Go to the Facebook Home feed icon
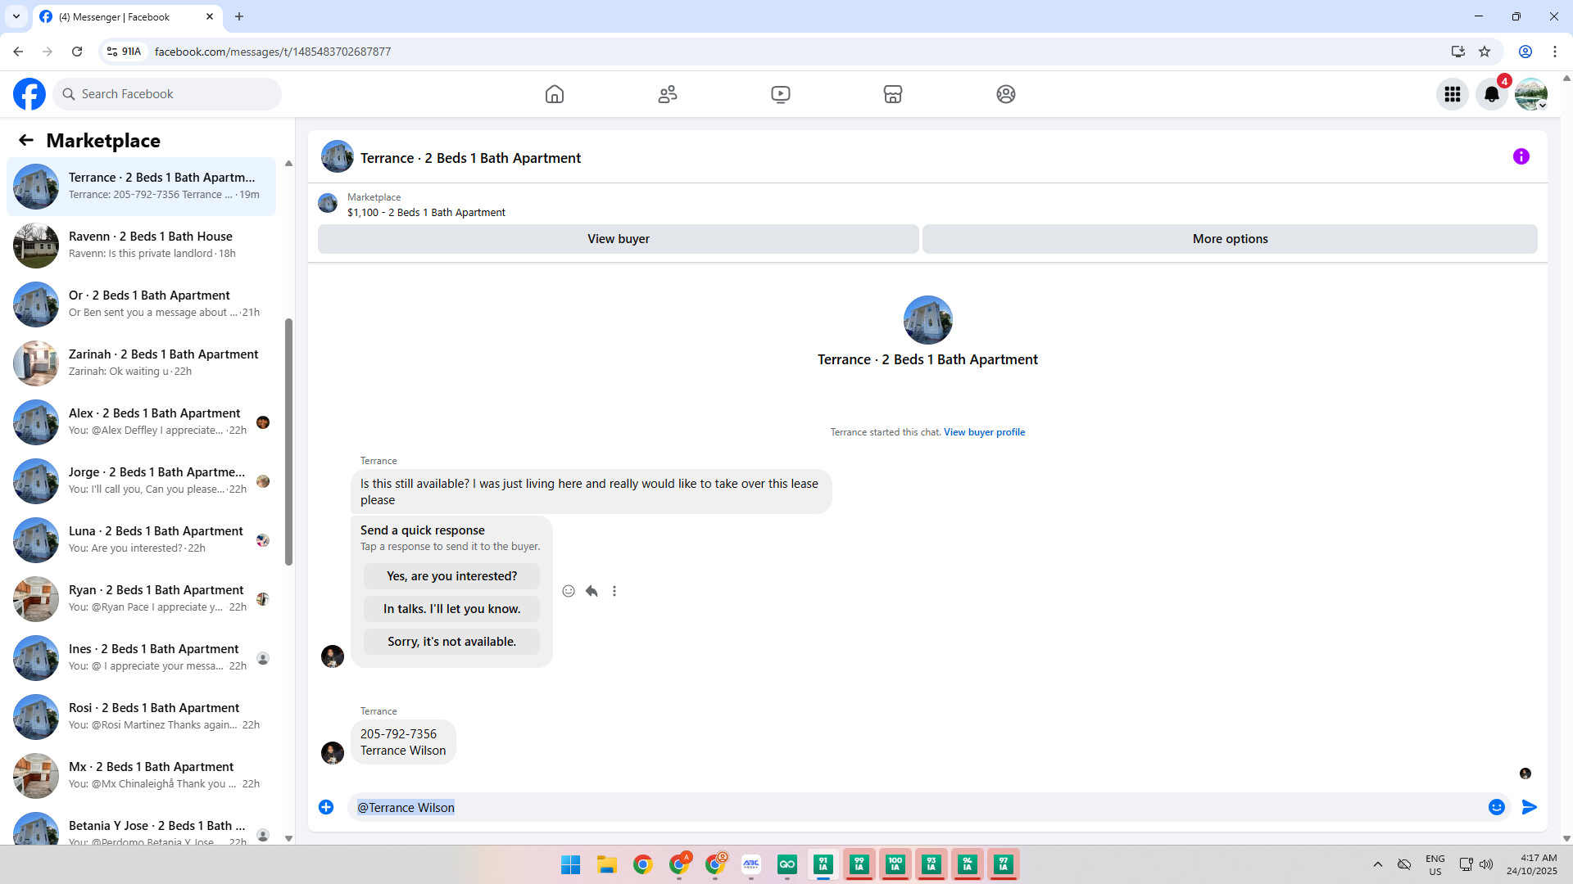This screenshot has height=884, width=1573. pyautogui.click(x=555, y=94)
